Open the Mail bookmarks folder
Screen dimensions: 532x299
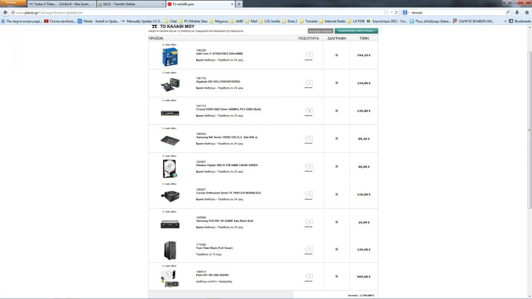(251, 21)
